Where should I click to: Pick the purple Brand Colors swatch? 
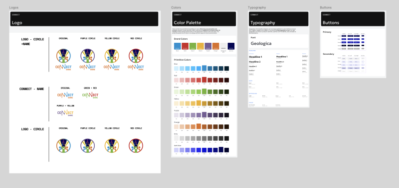pos(208,46)
